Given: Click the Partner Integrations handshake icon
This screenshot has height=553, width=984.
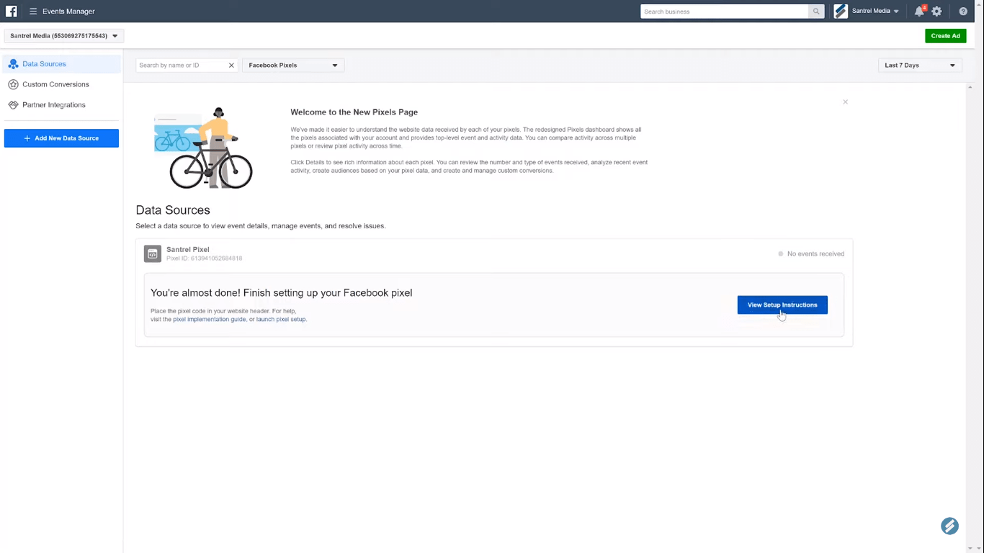Looking at the screenshot, I should pyautogui.click(x=13, y=105).
